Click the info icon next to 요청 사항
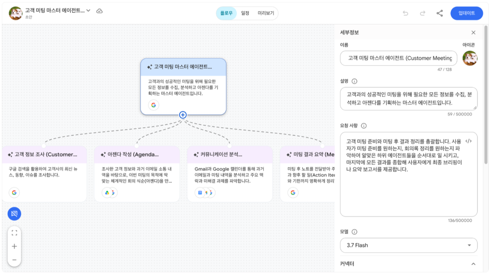 click(363, 126)
